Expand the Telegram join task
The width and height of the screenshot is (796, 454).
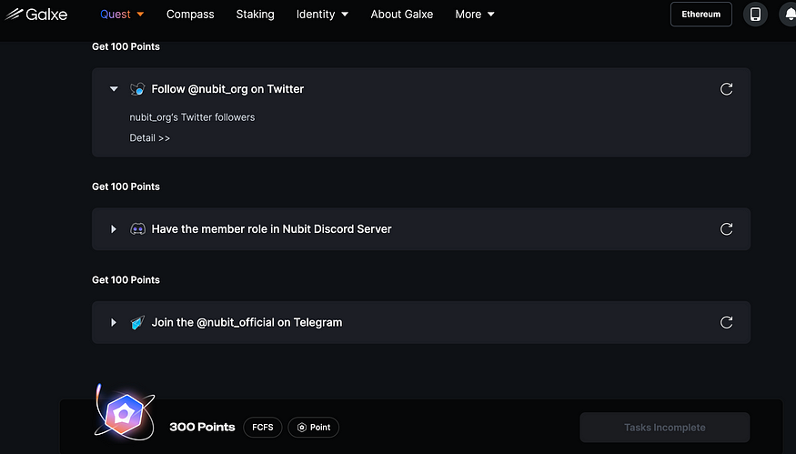click(114, 322)
